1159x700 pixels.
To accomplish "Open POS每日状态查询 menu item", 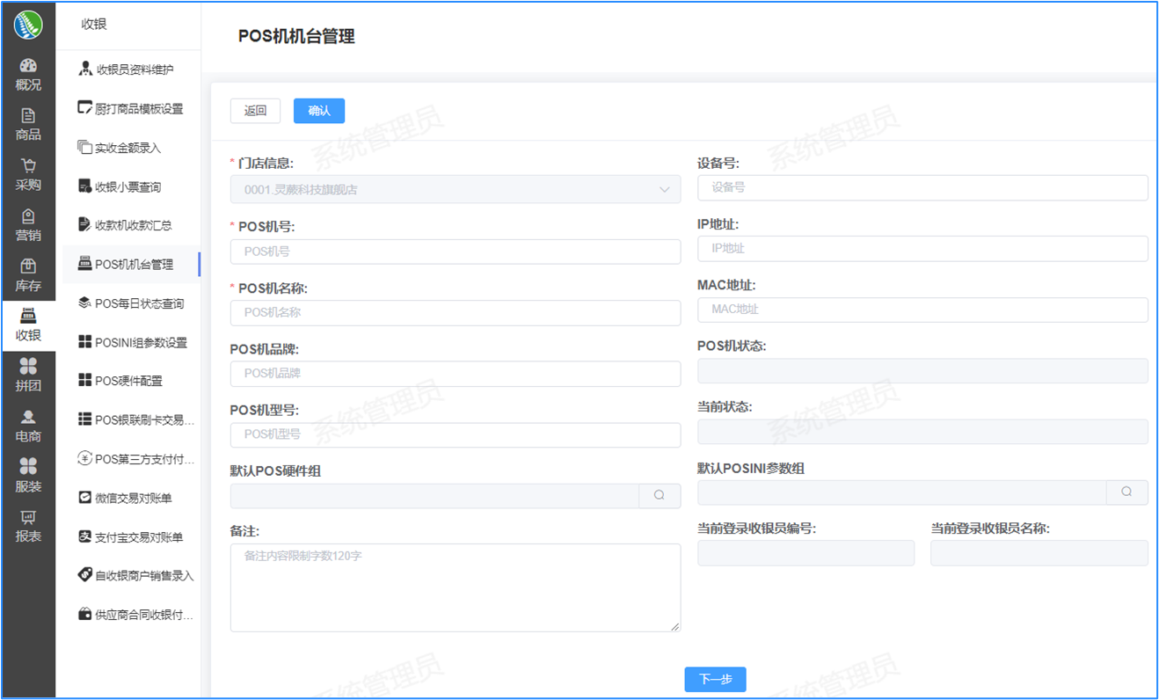I will tap(132, 303).
